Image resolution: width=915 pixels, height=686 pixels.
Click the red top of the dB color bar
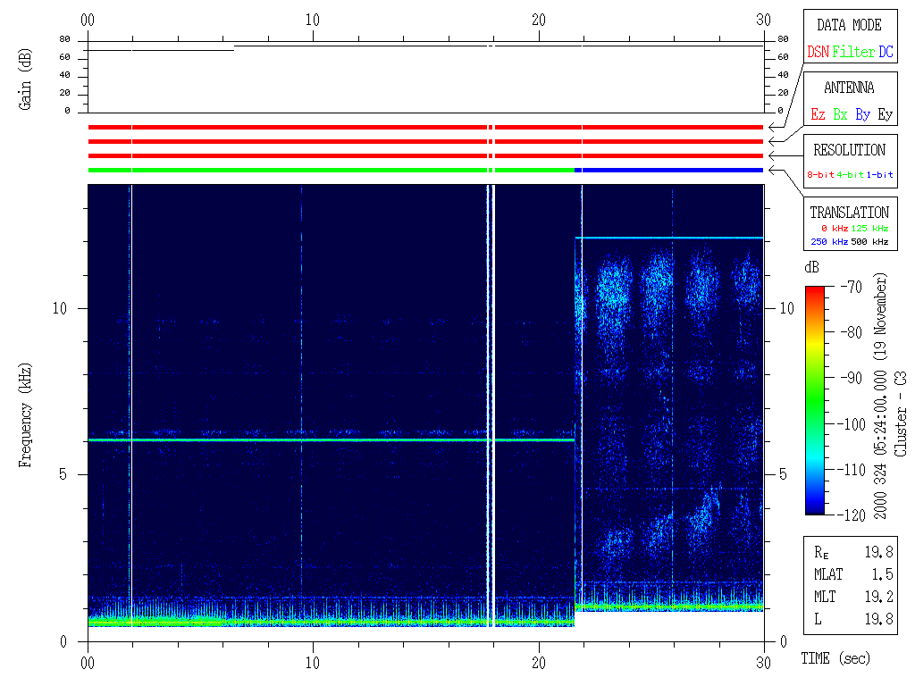[x=815, y=295]
